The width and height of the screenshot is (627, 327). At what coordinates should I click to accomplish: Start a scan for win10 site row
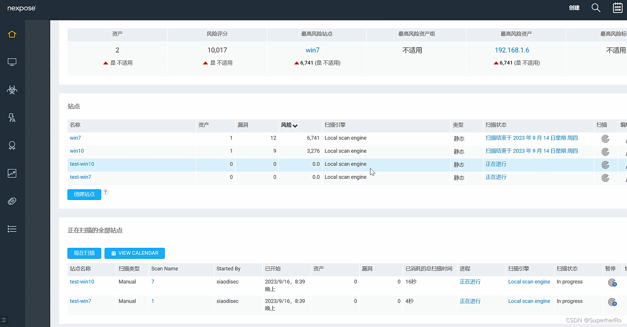[605, 152]
